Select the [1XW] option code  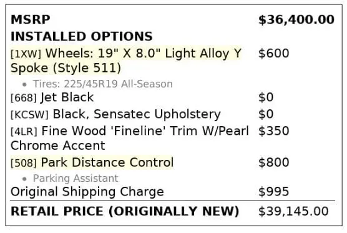point(26,54)
